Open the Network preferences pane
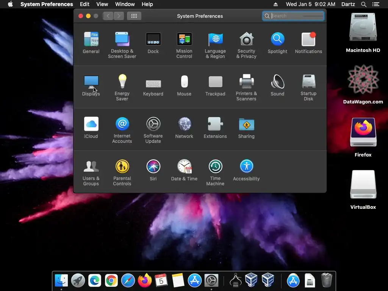Viewport: 388px width, 291px height. [184, 127]
